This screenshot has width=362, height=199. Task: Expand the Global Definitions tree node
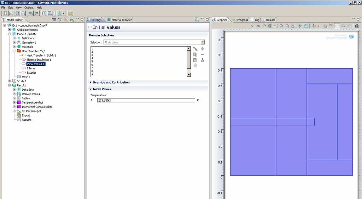click(x=10, y=30)
